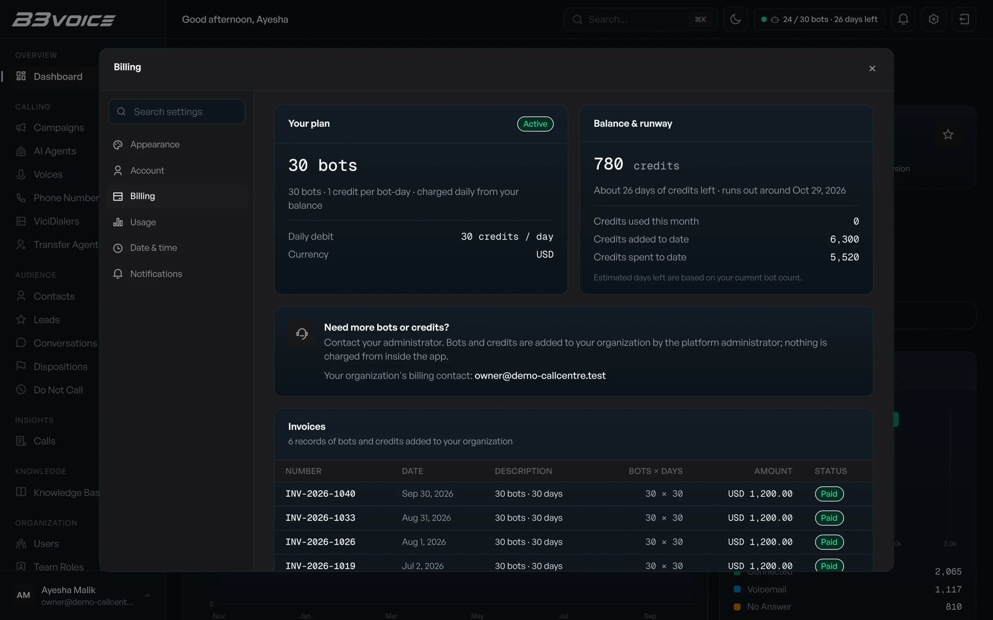
Task: Click invoice INV-2026-1040 row
Action: pos(573,494)
